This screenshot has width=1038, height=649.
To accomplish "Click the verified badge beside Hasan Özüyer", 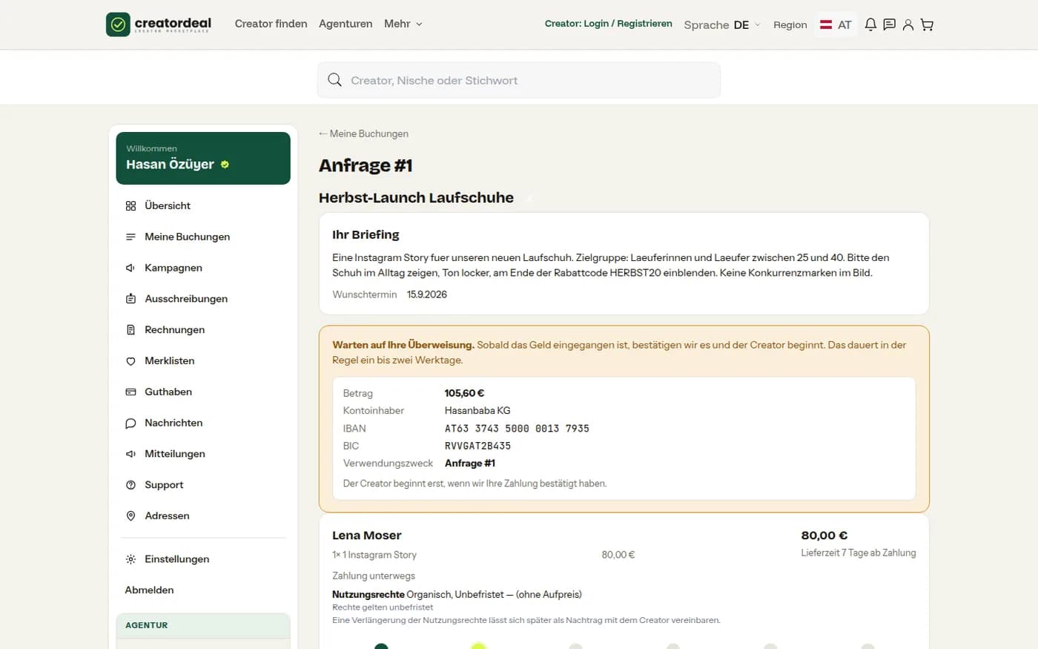I will [225, 165].
